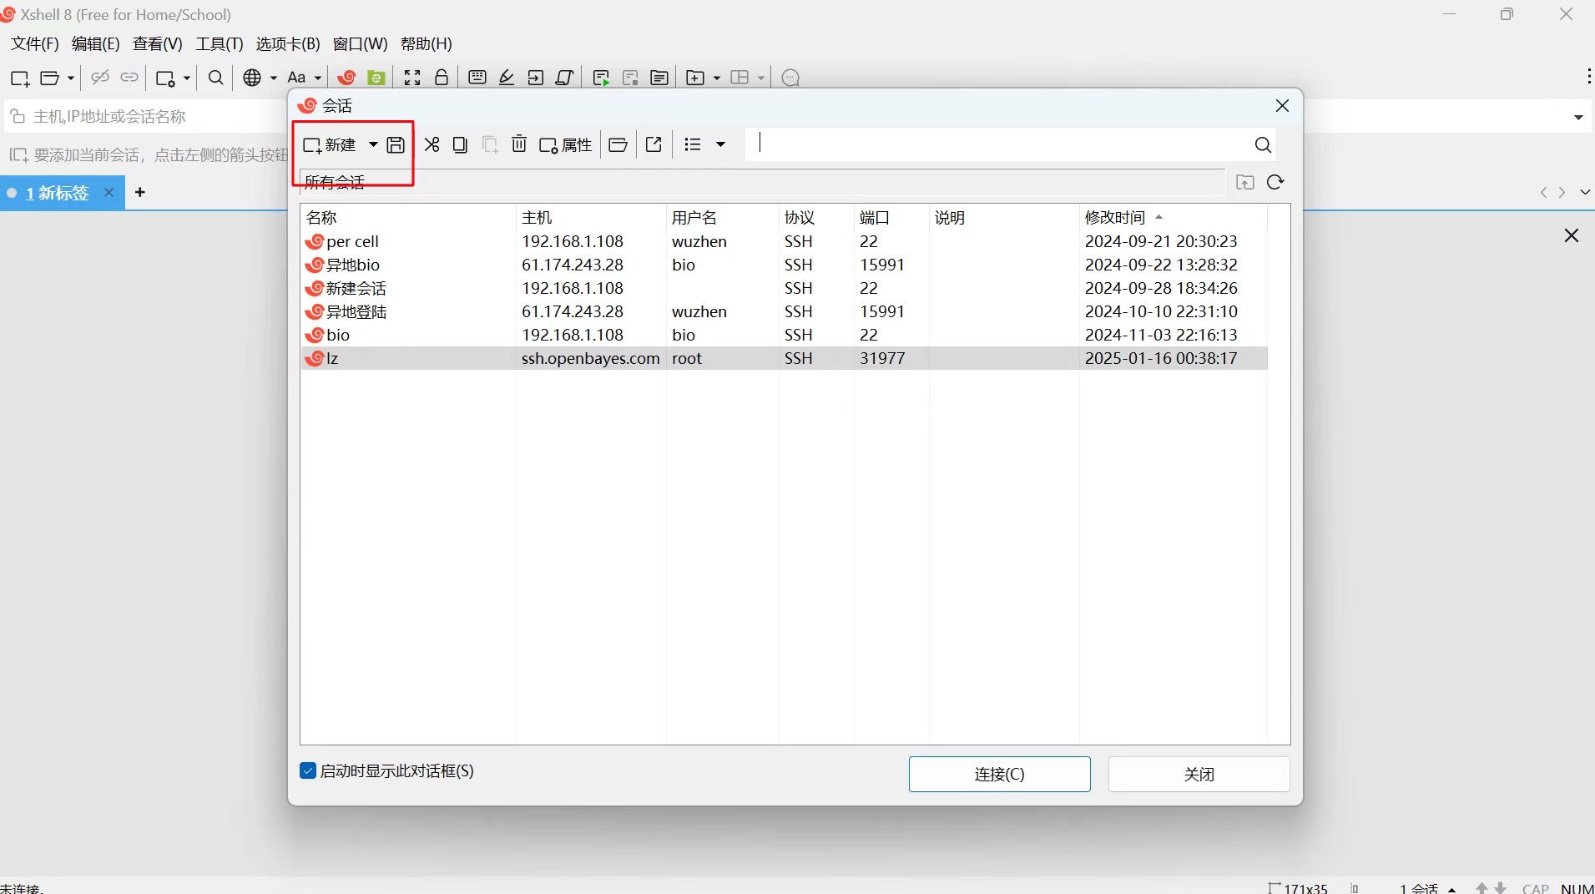This screenshot has width=1595, height=894.
Task: Click the 连接(C) button
Action: click(x=999, y=774)
